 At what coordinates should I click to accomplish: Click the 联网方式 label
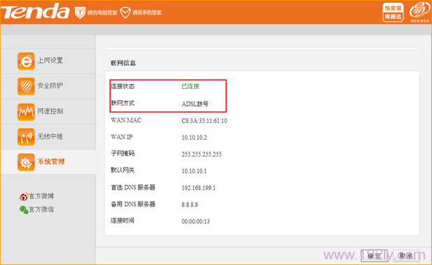coord(123,103)
